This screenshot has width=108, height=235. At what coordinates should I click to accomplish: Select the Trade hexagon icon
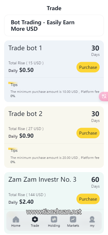coord(35,219)
